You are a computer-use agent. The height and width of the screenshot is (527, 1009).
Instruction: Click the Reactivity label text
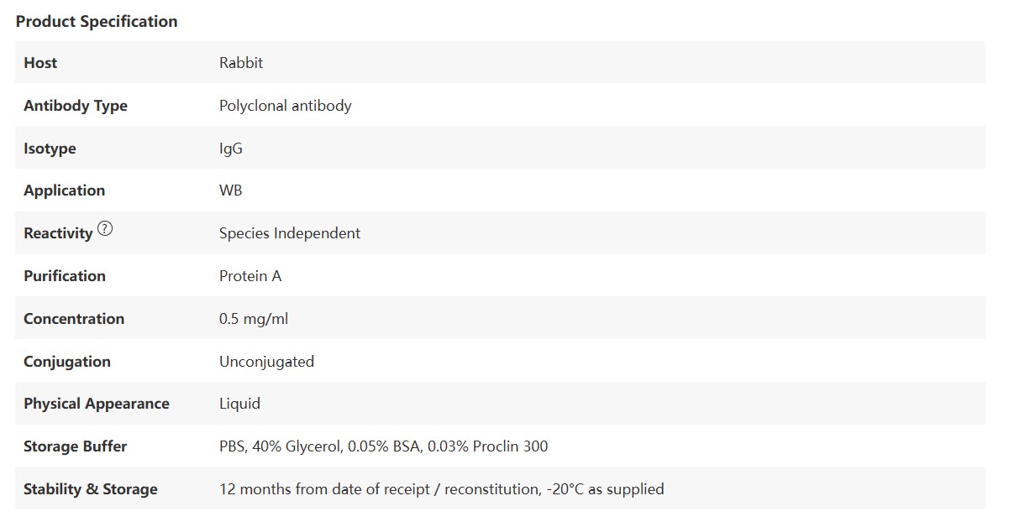[x=57, y=234]
